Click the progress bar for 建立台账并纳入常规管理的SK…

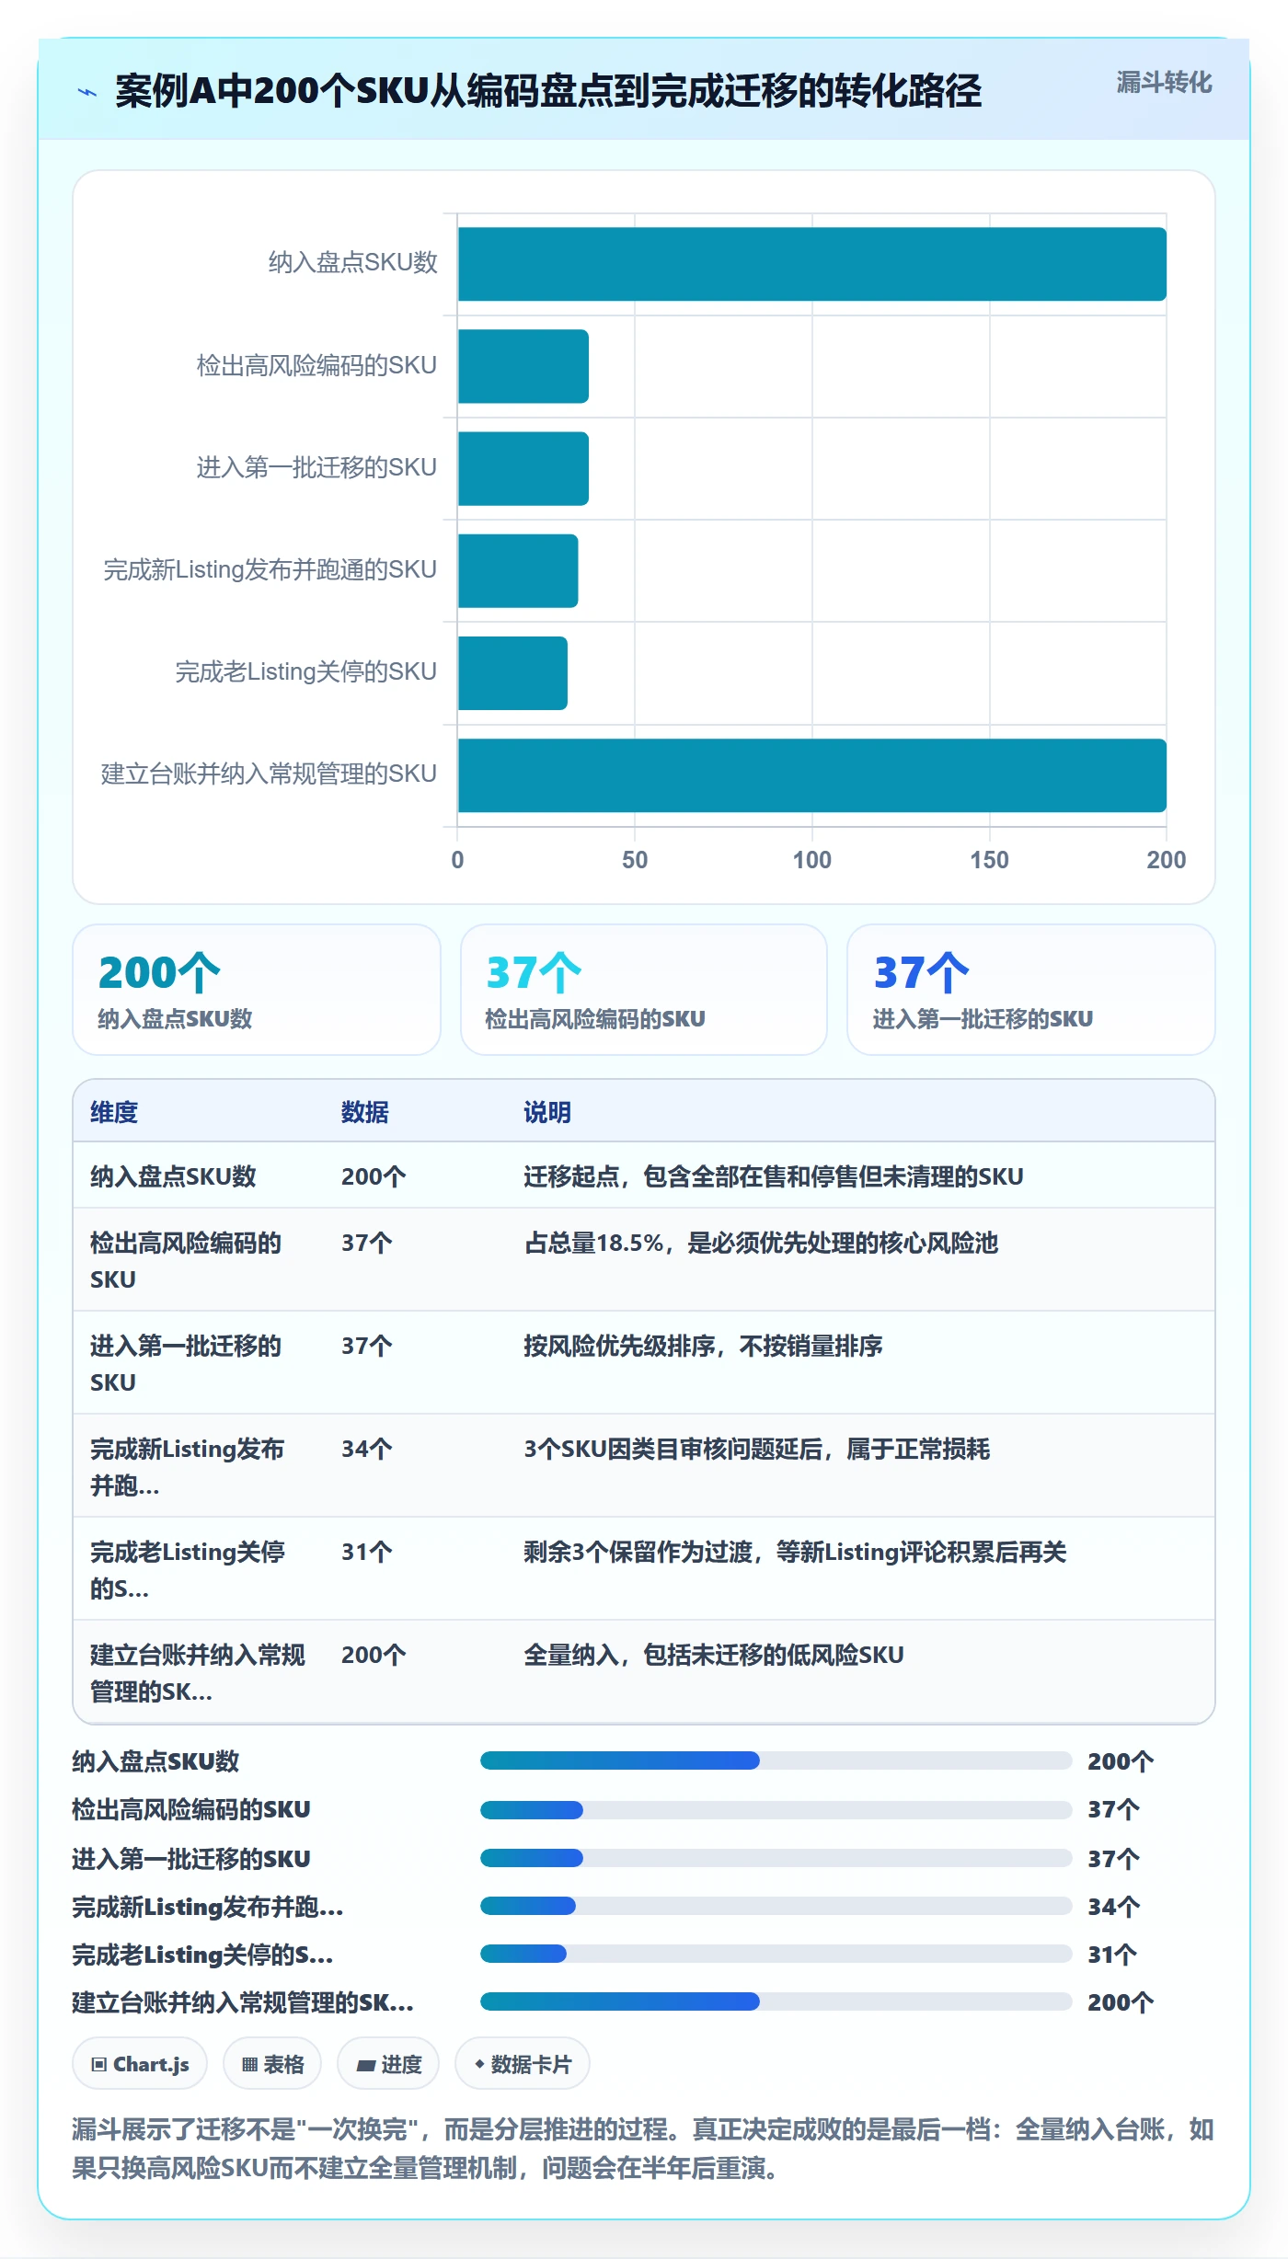pyautogui.click(x=776, y=2001)
